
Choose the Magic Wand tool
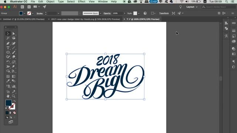click(8, 38)
